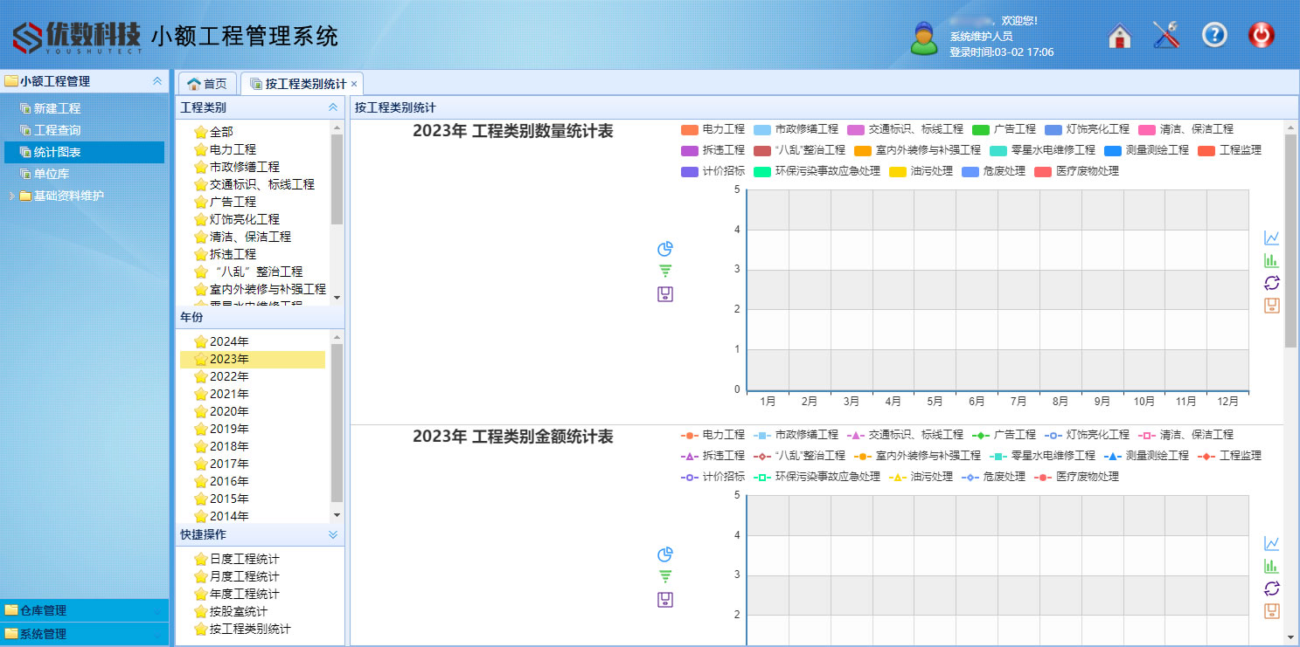Switch top chart to bar chart view
This screenshot has width=1300, height=647.
(x=1271, y=260)
